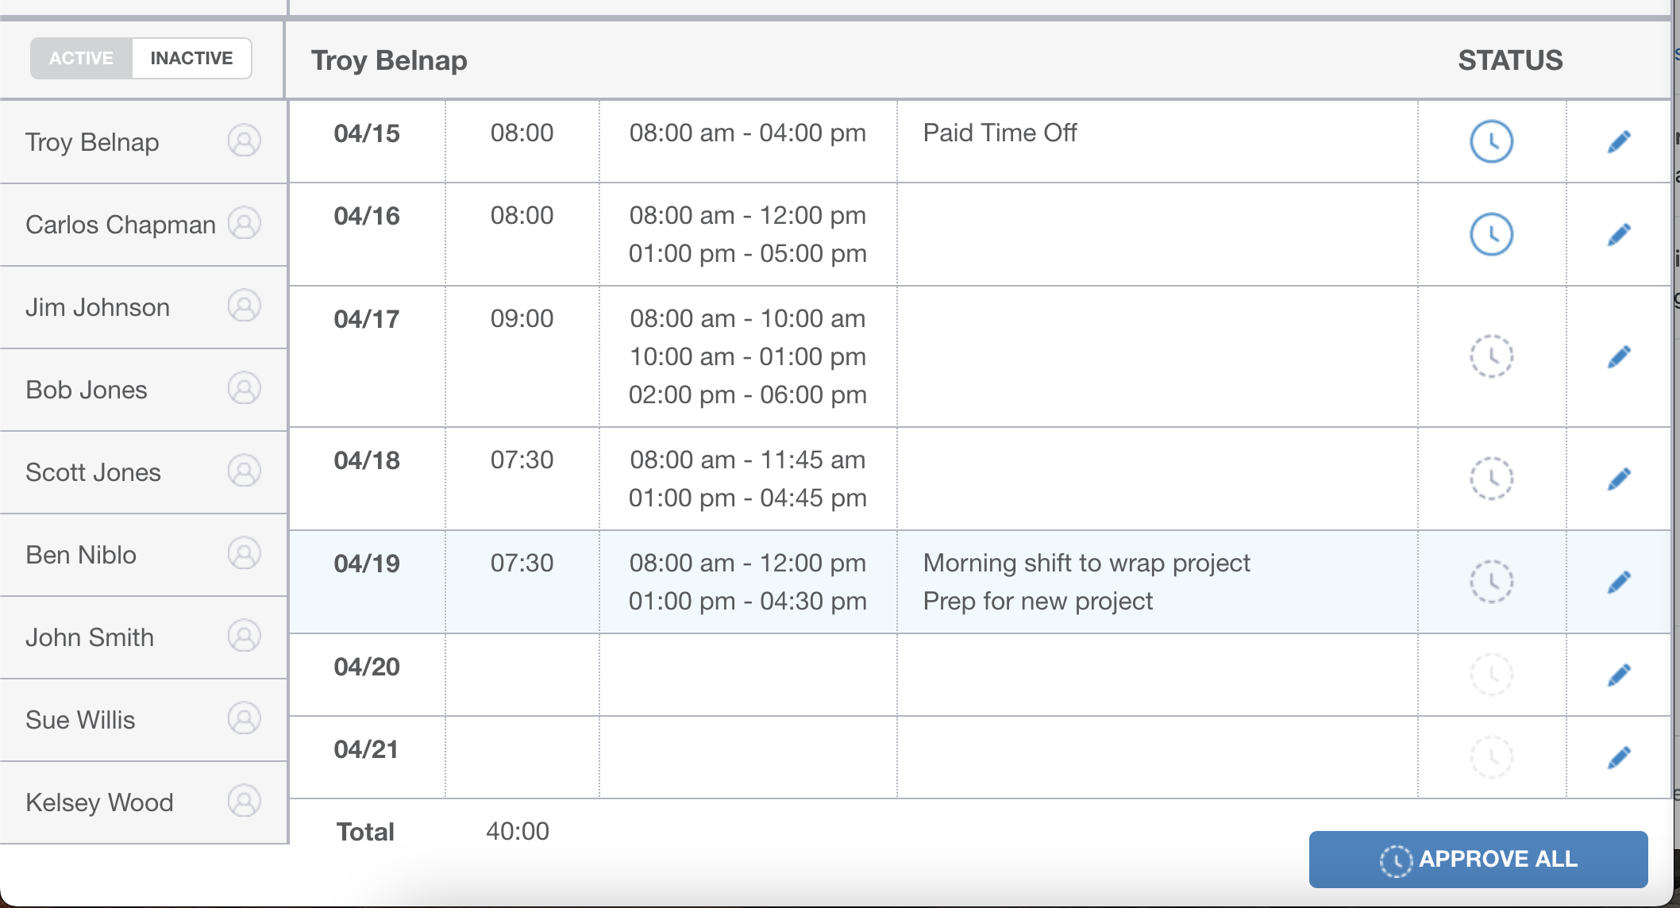
Task: Select Bob Jones in employee list
Action: (x=143, y=390)
